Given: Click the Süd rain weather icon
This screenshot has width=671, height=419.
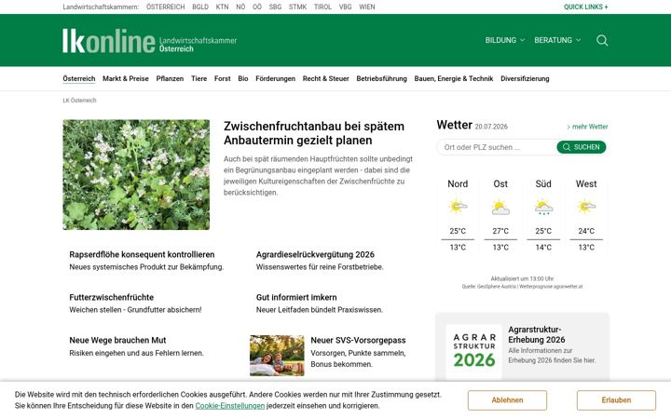Looking at the screenshot, I should click(x=543, y=207).
